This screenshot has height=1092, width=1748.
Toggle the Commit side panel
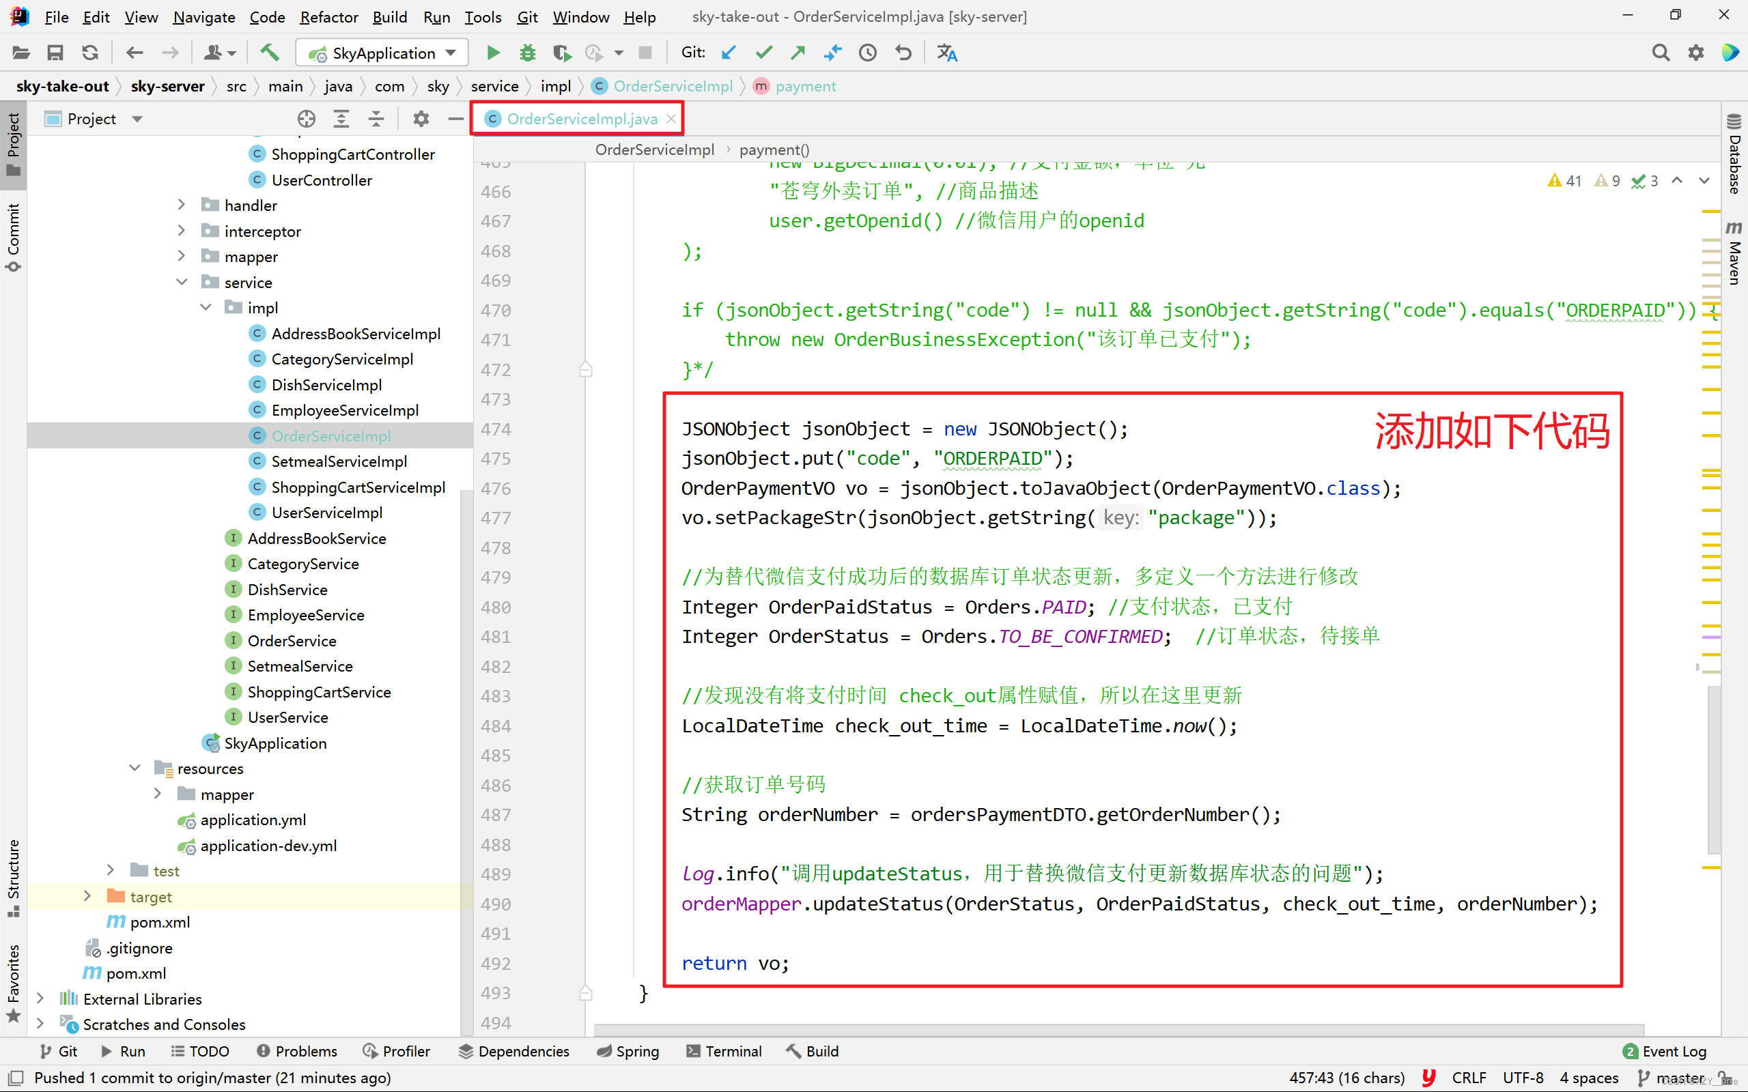[x=13, y=237]
